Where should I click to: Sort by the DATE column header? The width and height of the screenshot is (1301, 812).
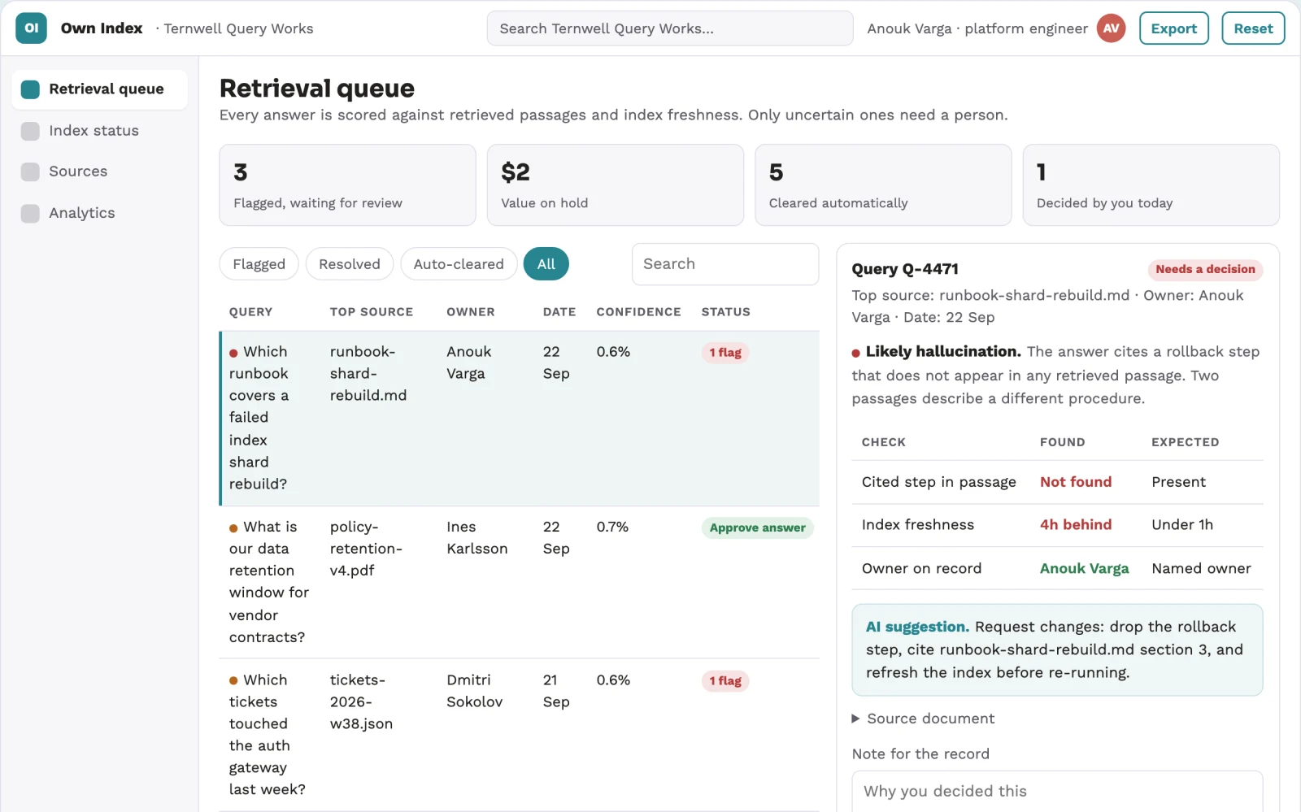pos(559,312)
